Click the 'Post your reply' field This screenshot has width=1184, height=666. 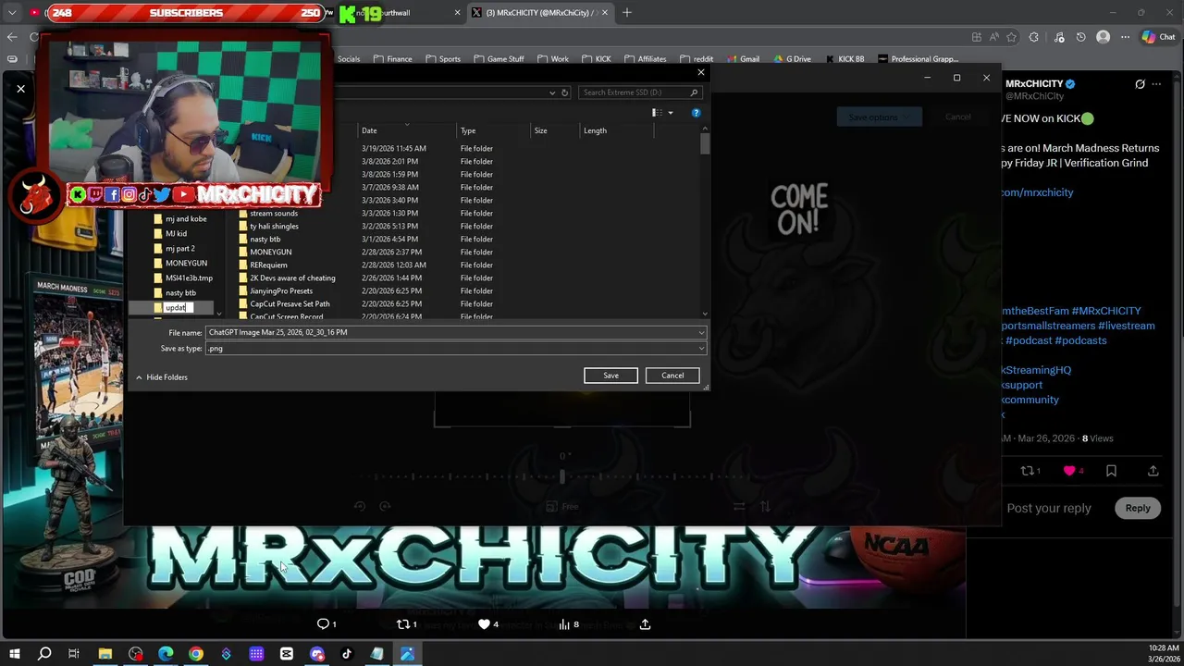(x=1049, y=508)
